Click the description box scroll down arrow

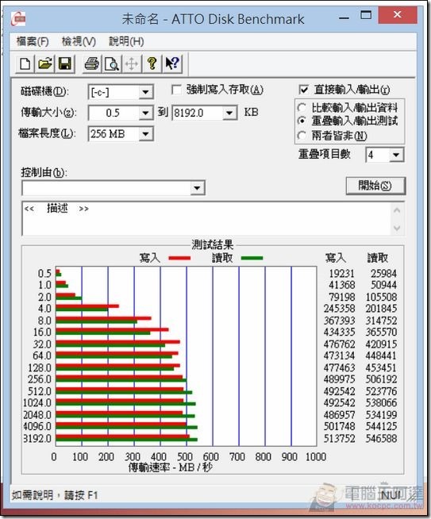click(397, 228)
